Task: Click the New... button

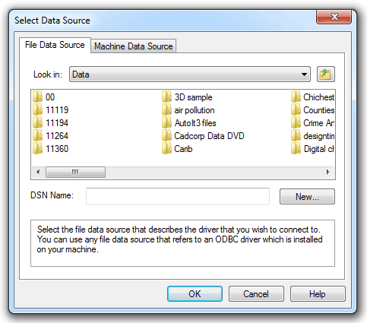Action: coord(307,197)
